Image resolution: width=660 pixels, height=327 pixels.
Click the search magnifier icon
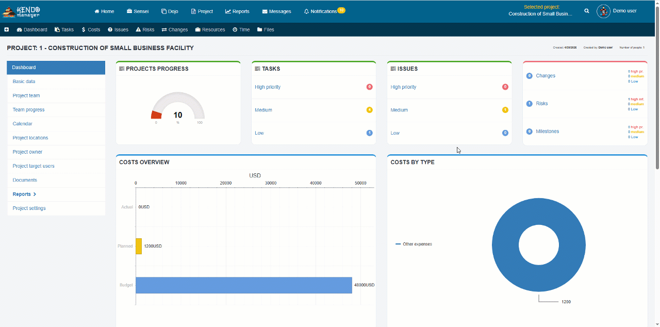coord(587,11)
